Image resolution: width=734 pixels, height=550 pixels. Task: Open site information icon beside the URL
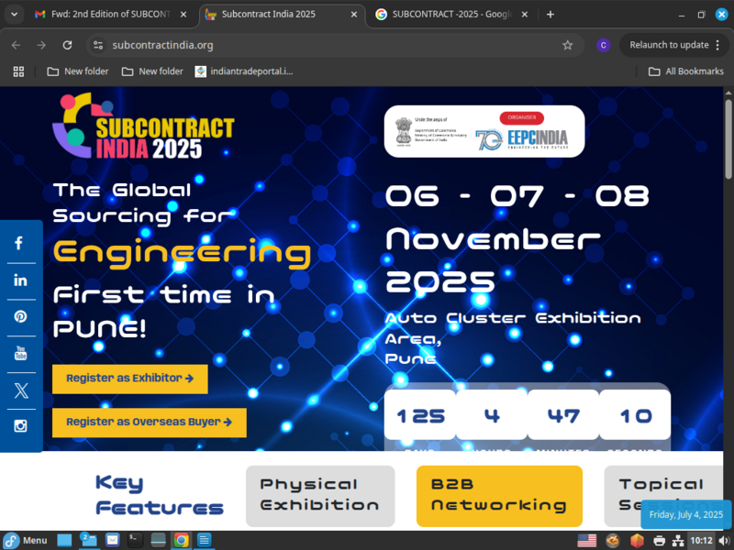click(98, 44)
